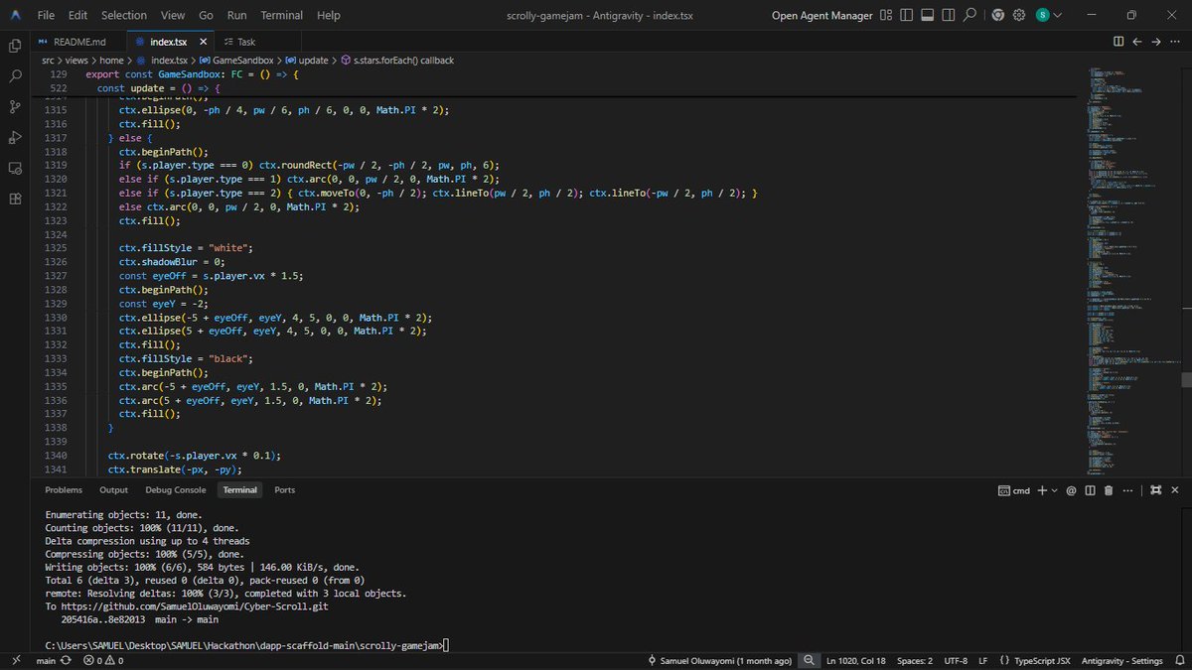Open the Search view in activity bar
The width and height of the screenshot is (1192, 670).
[x=15, y=75]
